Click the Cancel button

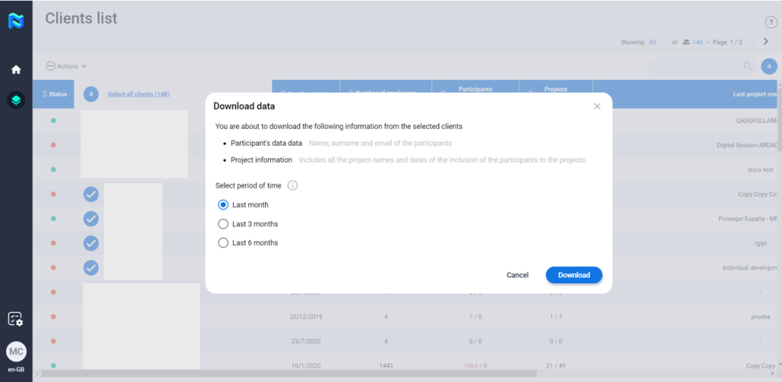[x=517, y=275]
